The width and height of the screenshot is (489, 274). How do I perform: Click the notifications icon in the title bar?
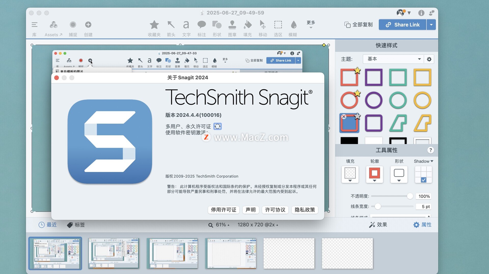[x=432, y=13]
